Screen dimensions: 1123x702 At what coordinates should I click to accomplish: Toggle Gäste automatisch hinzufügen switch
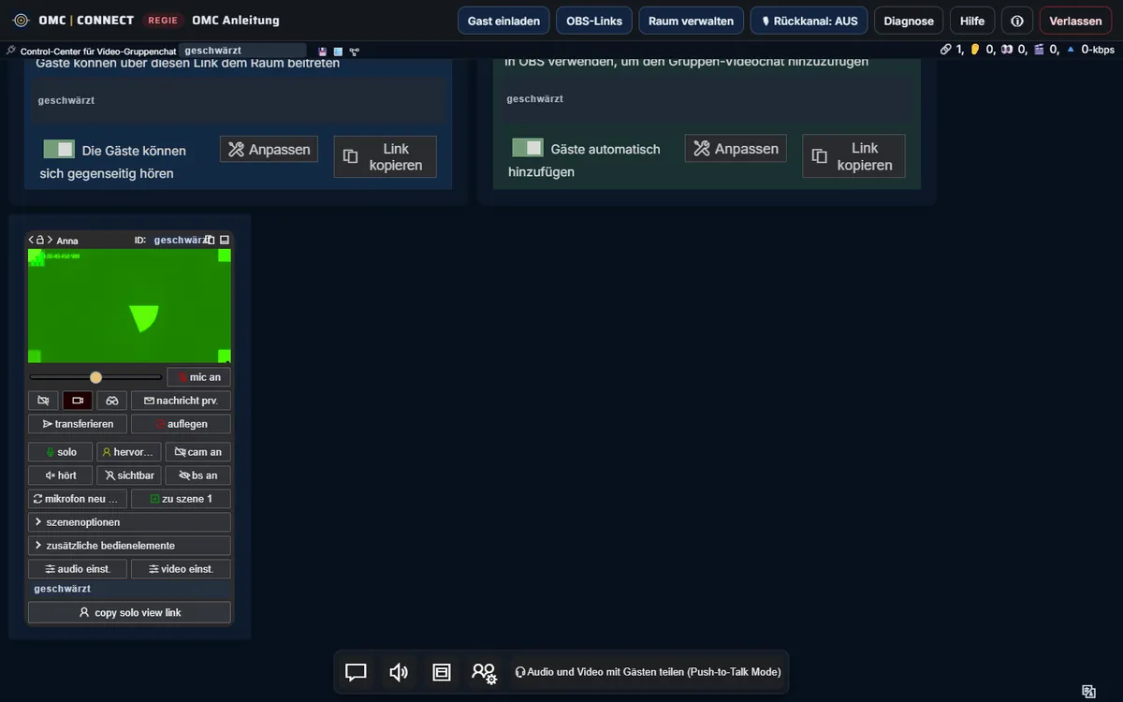(x=528, y=148)
